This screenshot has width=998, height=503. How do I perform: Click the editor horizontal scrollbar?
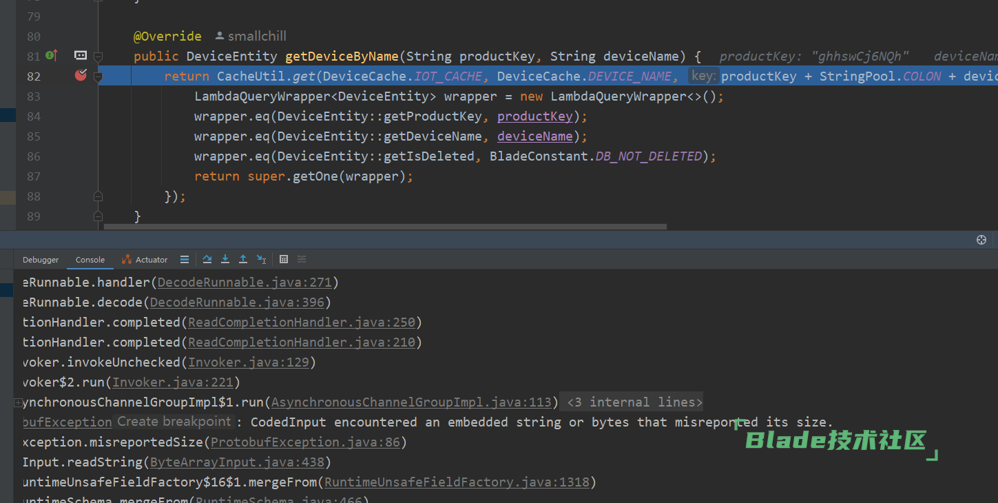coord(384,226)
